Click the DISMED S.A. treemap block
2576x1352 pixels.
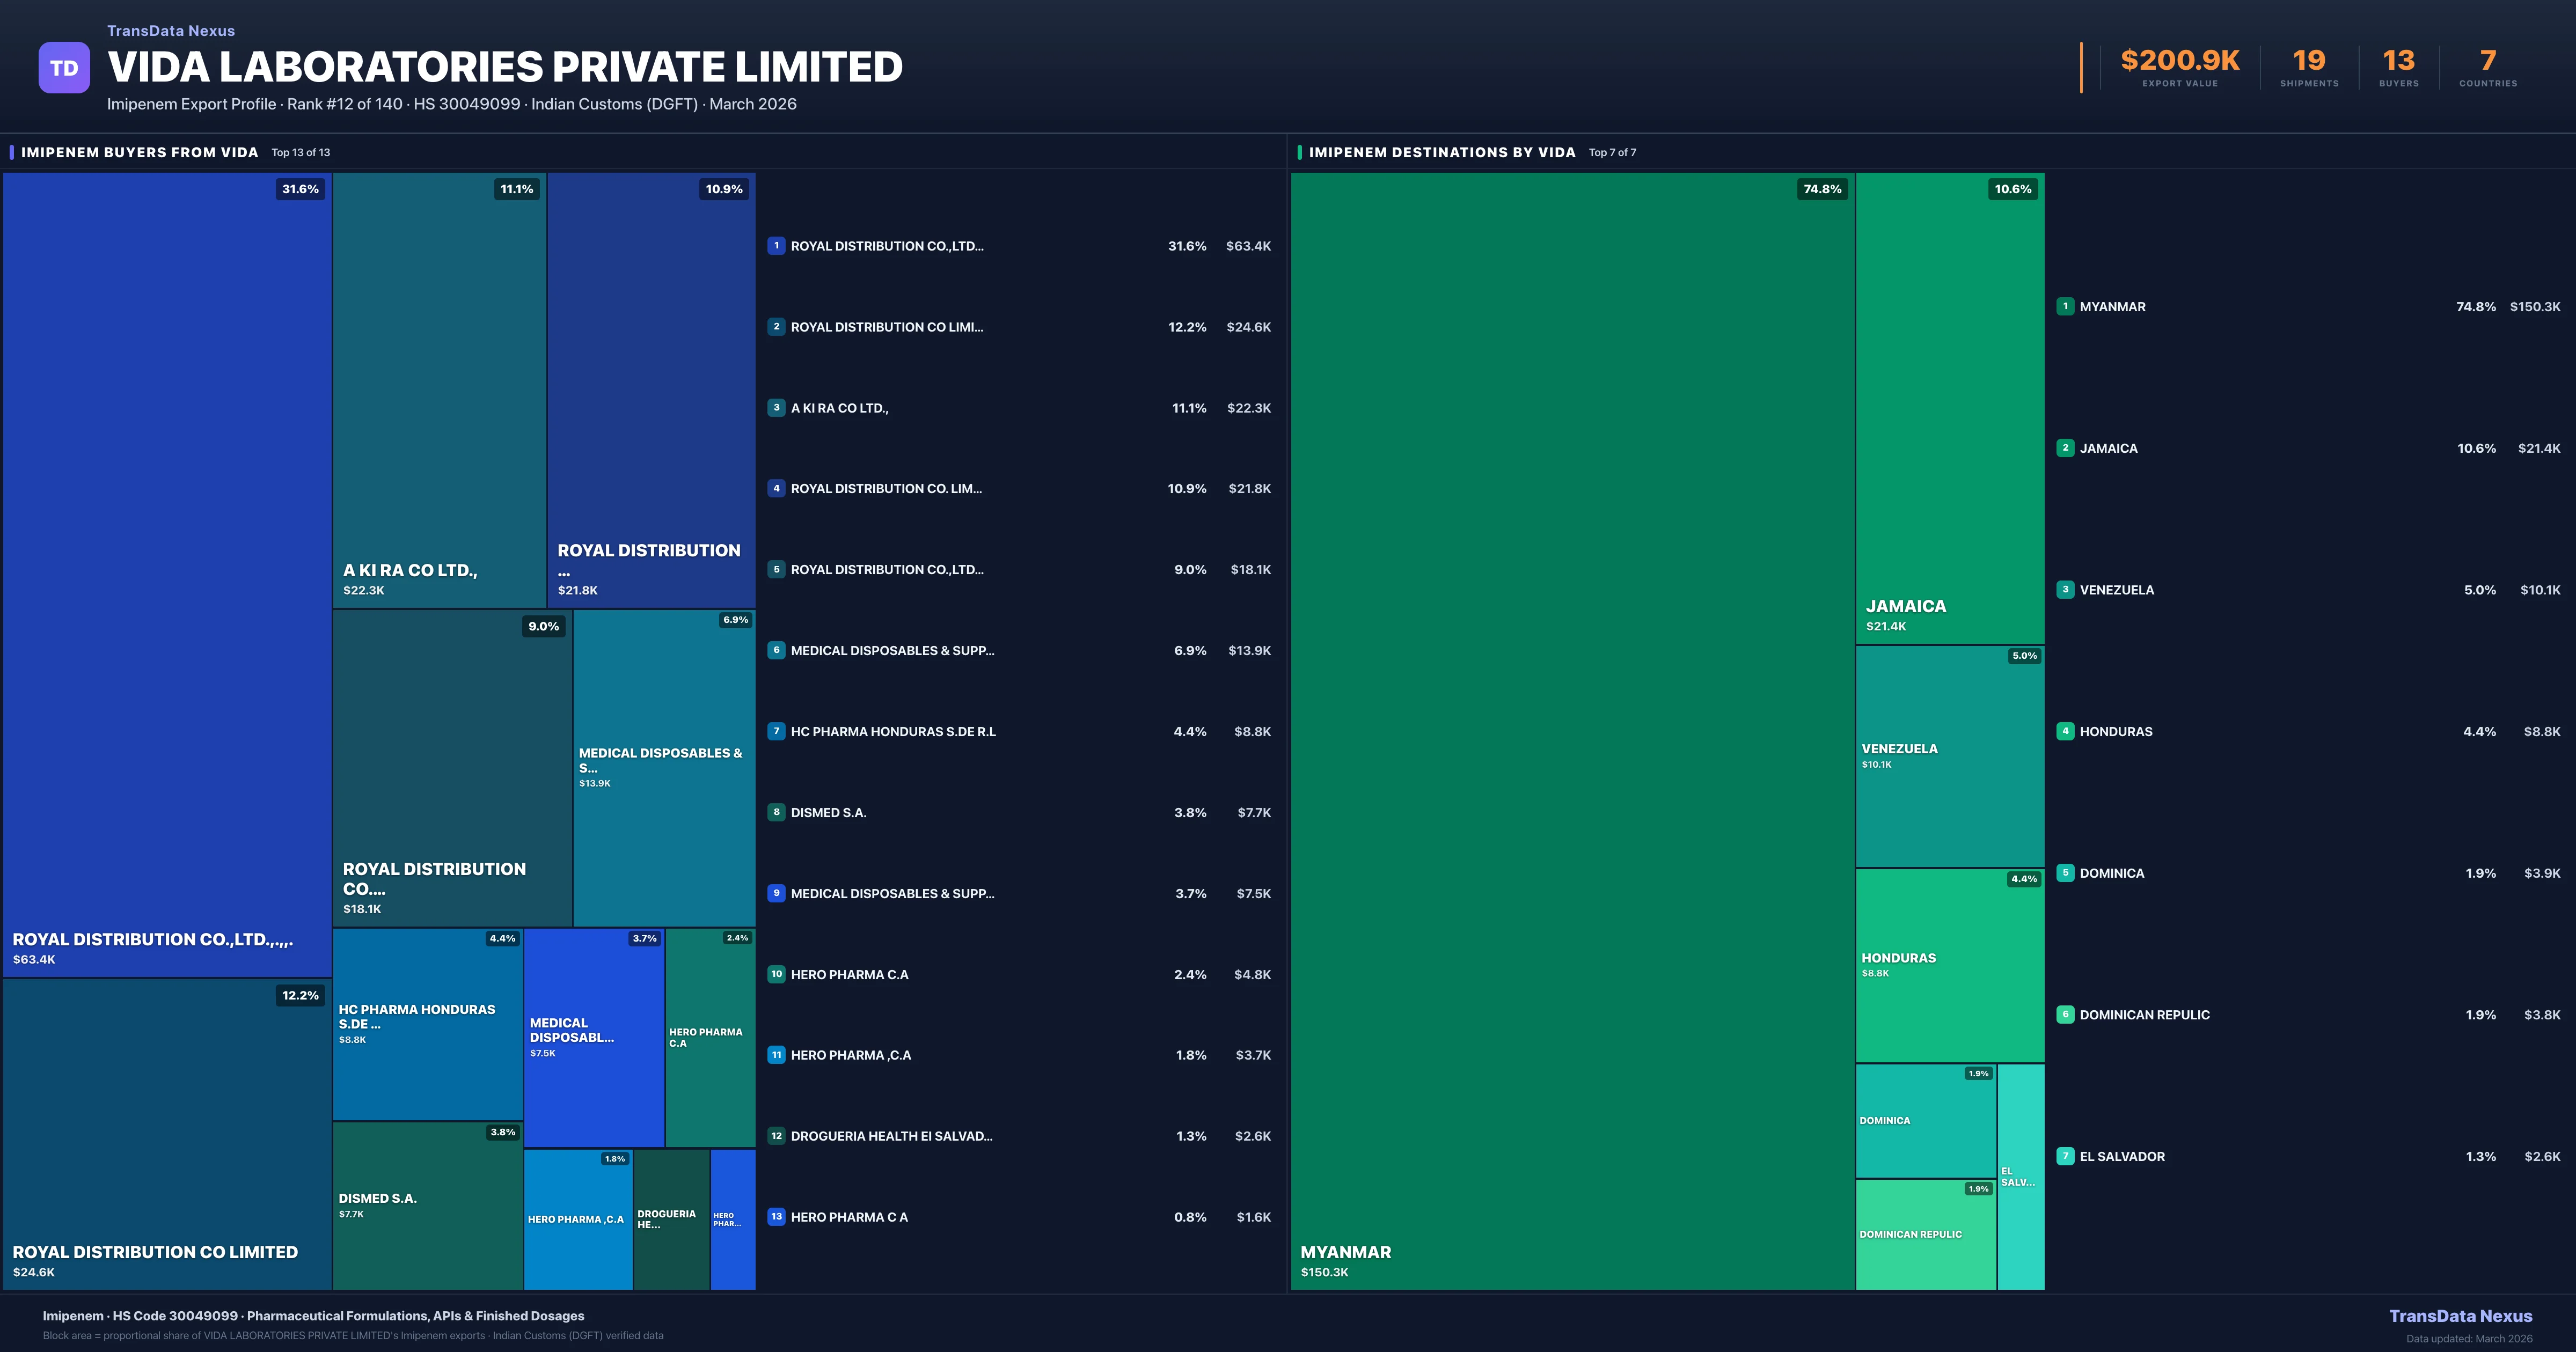(427, 1205)
